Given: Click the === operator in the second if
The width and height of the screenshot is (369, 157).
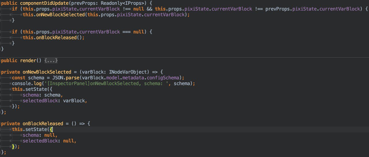Looking at the screenshot, I should (126, 32).
